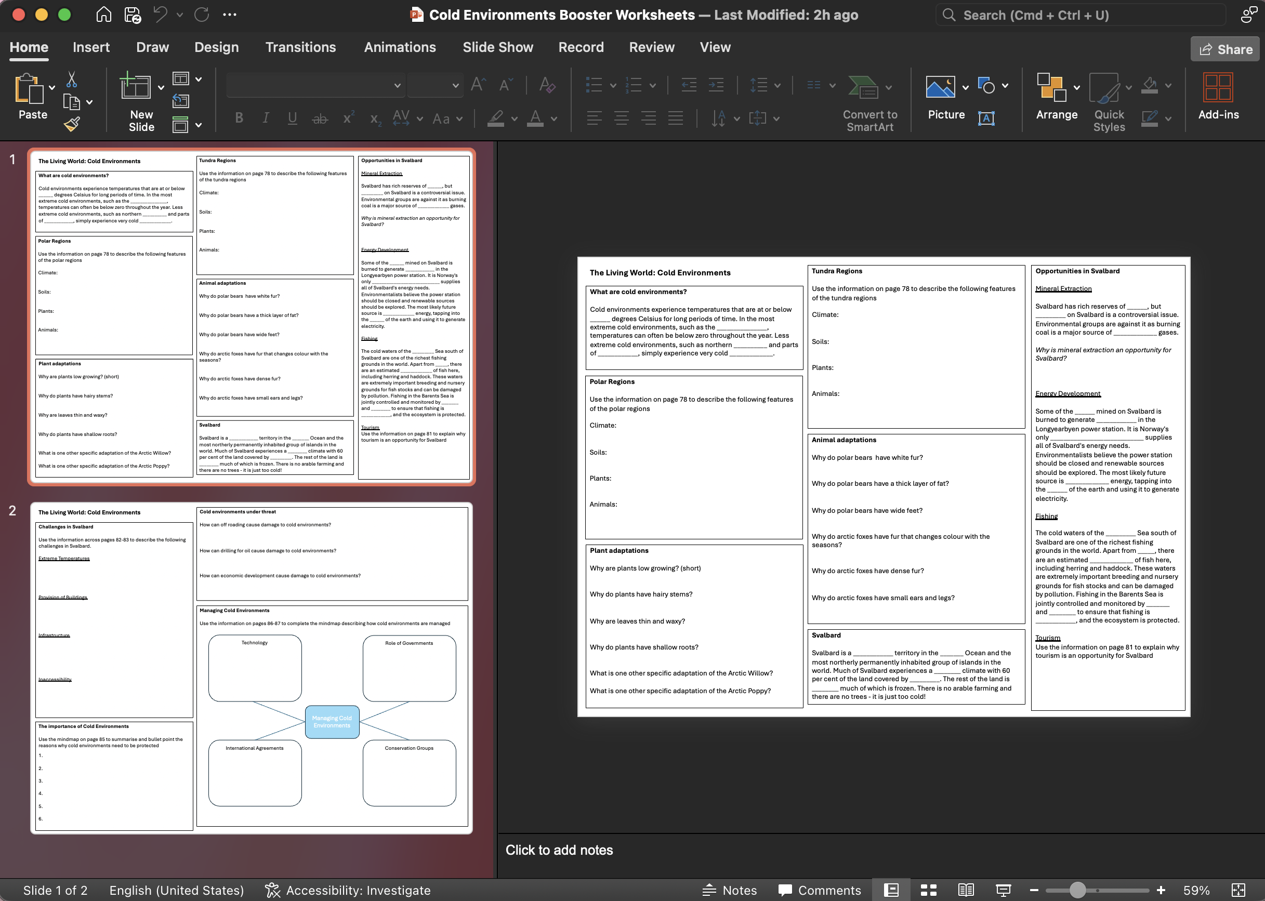
Task: Toggle the Notes pane
Action: point(729,890)
